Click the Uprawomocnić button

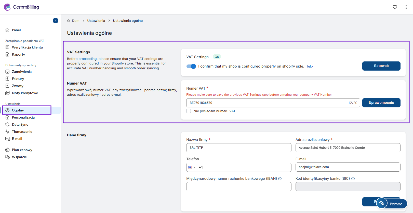(x=381, y=103)
